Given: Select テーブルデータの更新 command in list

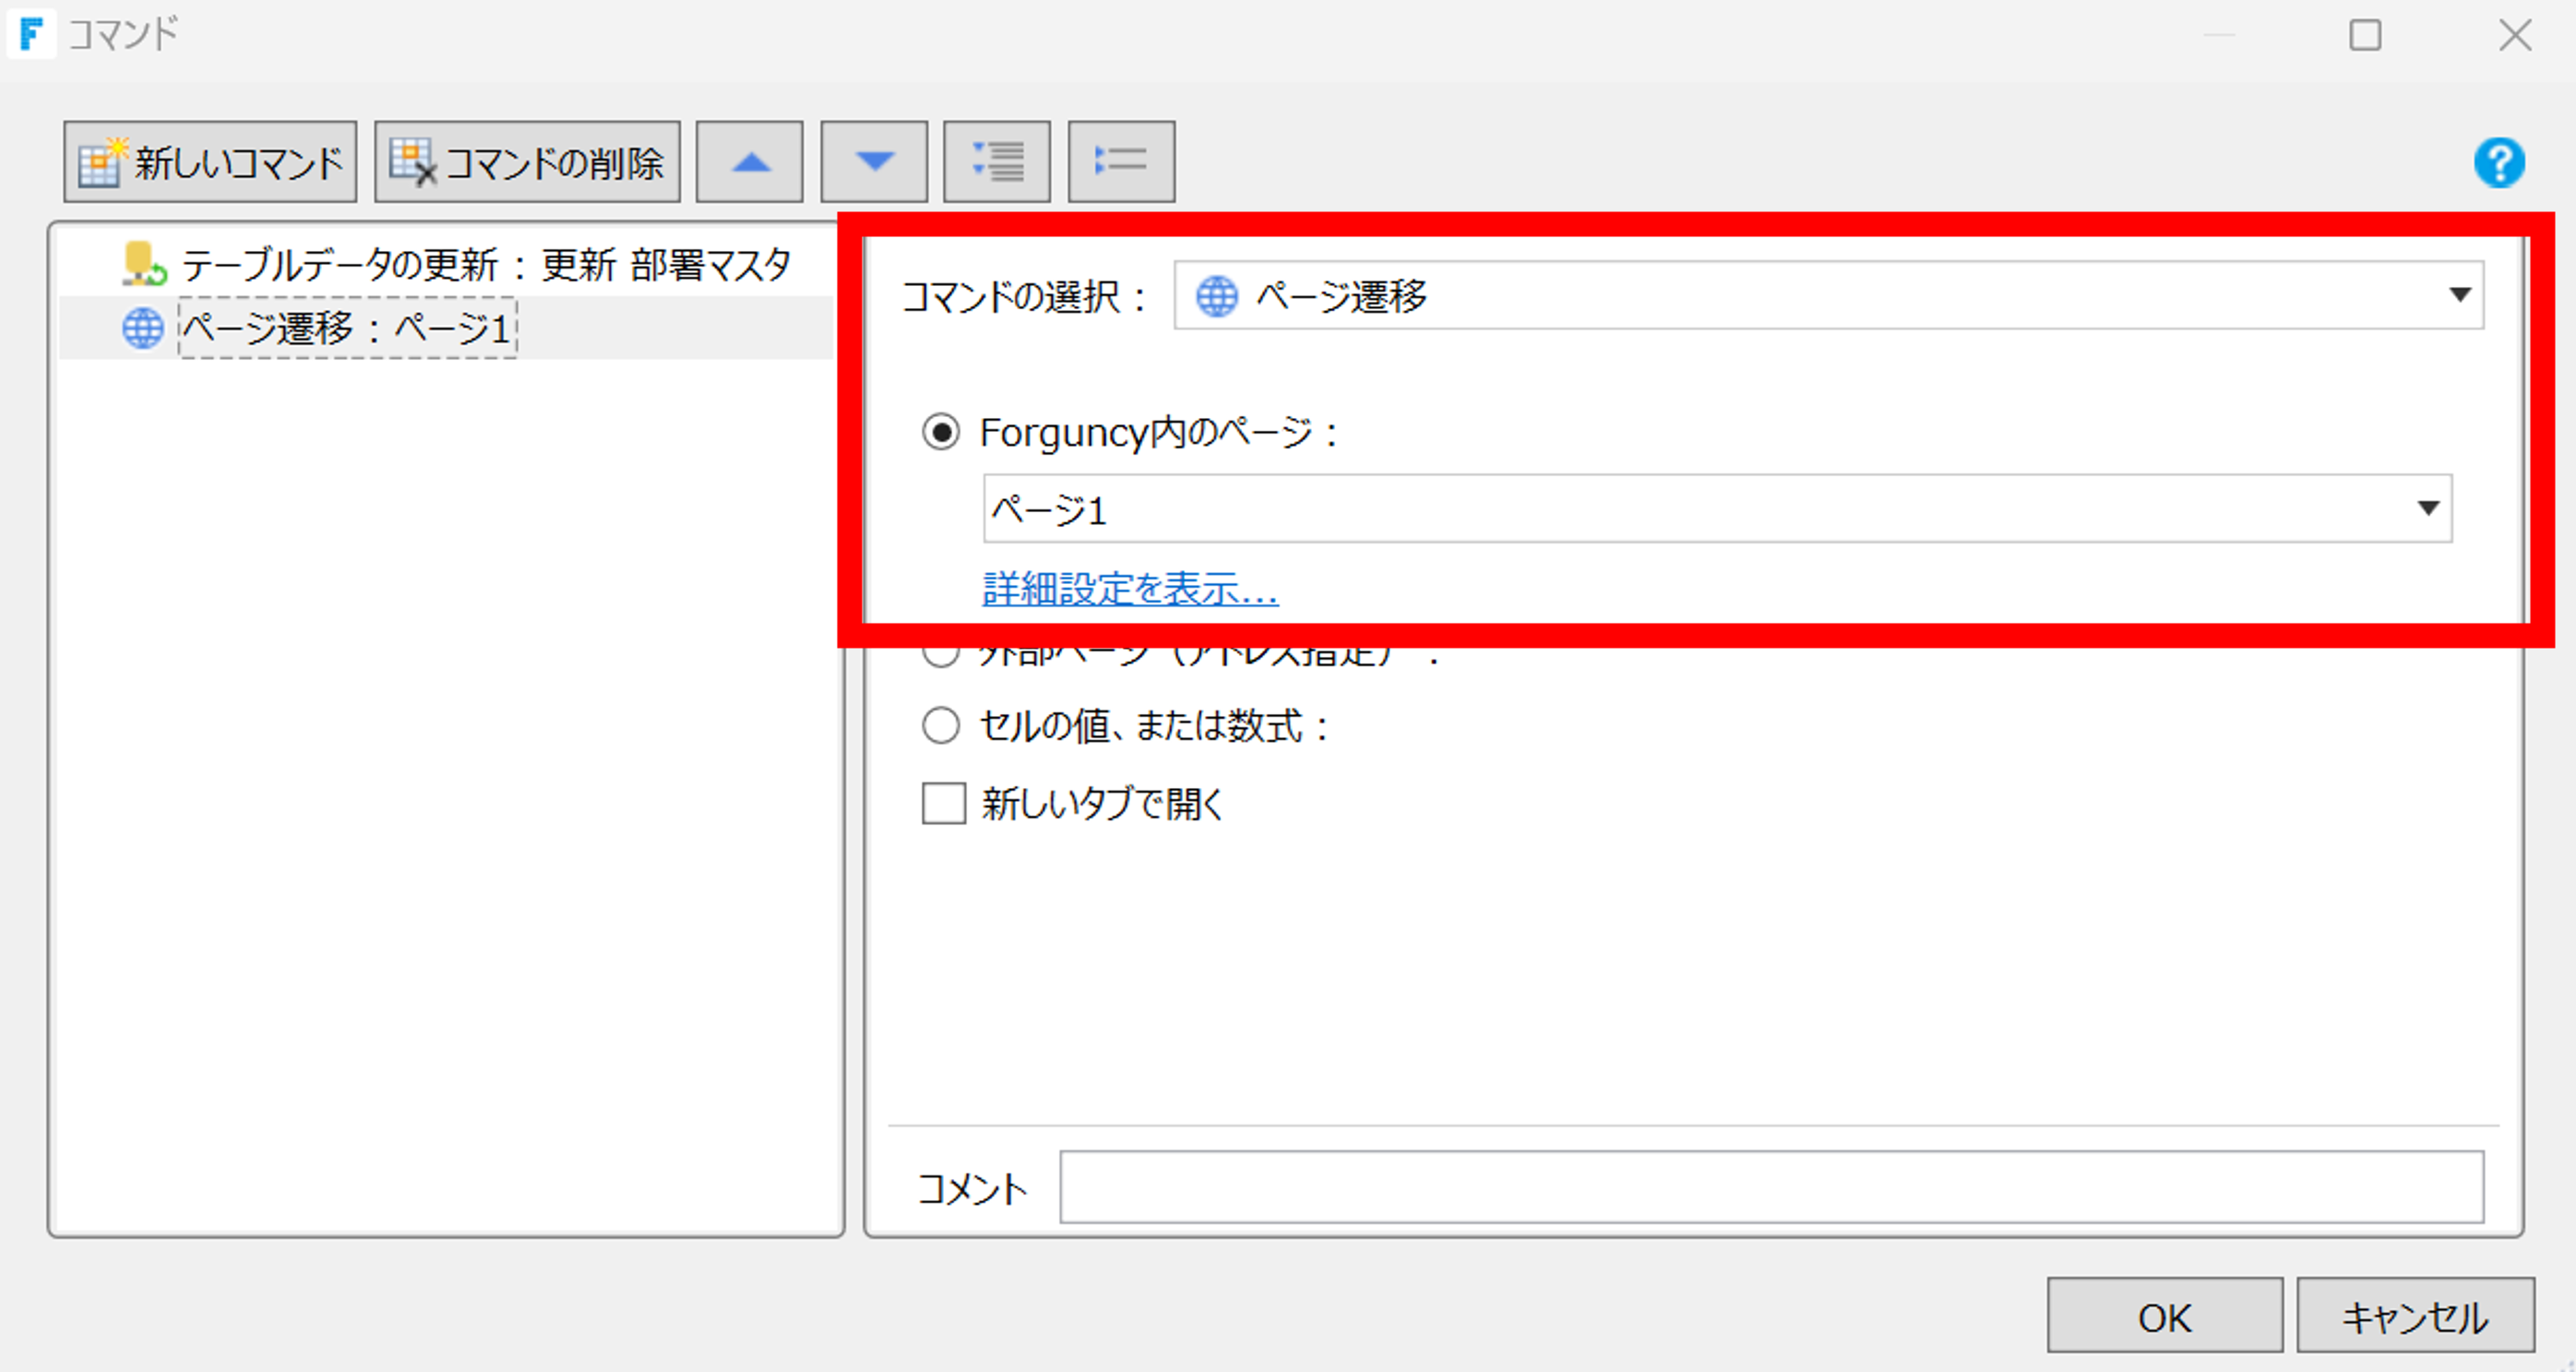Looking at the screenshot, I should tap(485, 265).
